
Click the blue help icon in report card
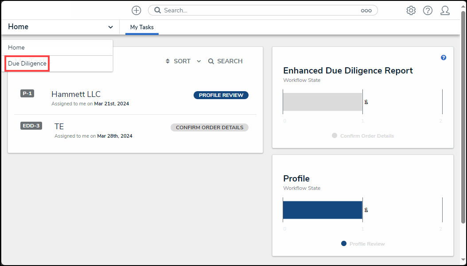(444, 58)
